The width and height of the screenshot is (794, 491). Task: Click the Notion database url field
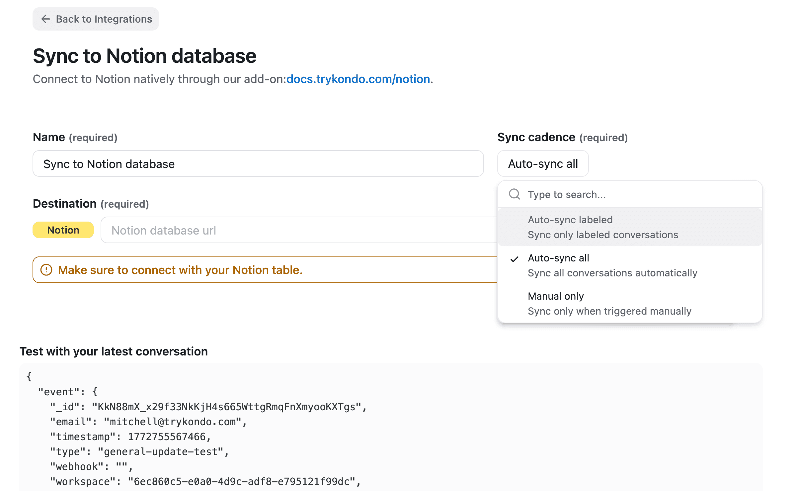tap(299, 230)
